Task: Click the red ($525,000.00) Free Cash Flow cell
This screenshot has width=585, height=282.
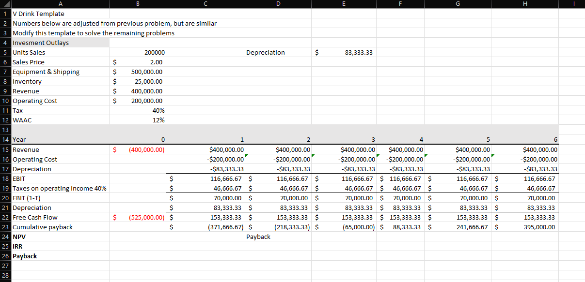Action: [x=137, y=217]
